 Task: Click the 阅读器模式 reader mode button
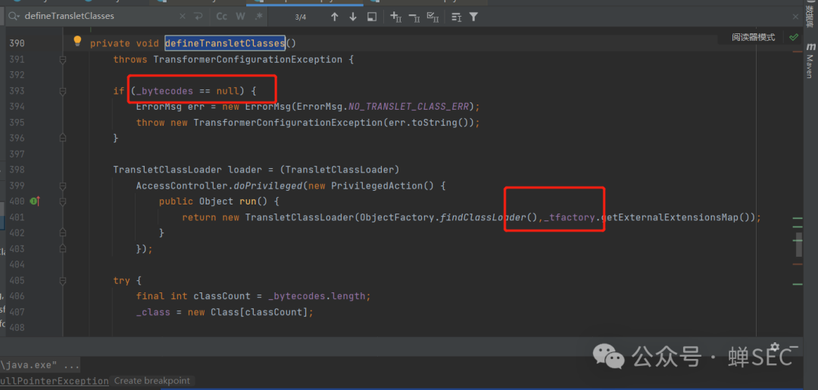point(753,38)
